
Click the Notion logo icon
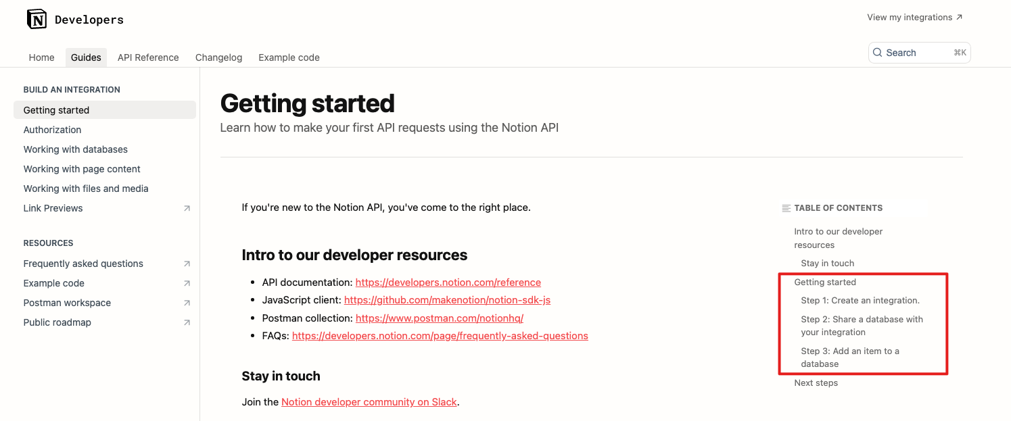coord(37,20)
